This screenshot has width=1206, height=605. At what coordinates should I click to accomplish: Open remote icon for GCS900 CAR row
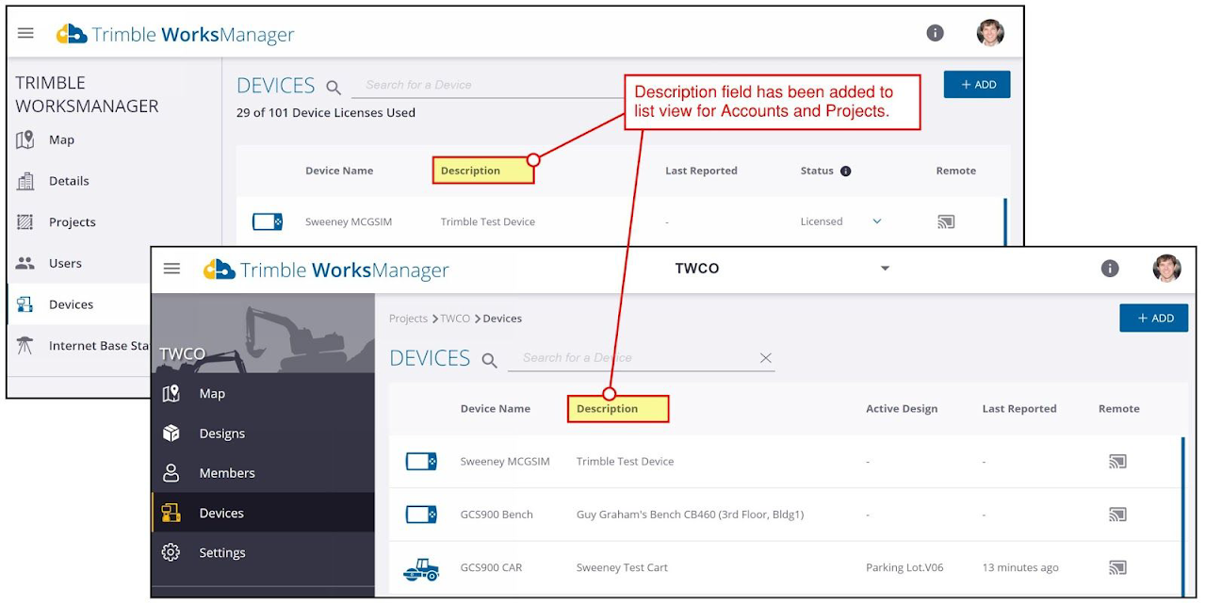[x=1117, y=567]
